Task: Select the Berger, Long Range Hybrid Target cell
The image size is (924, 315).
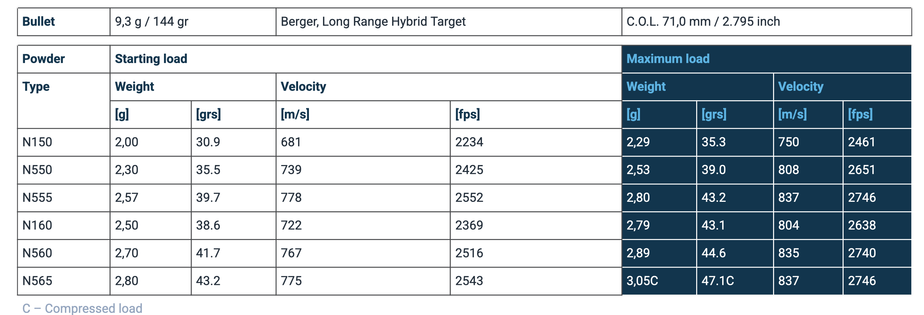Action: tap(449, 22)
